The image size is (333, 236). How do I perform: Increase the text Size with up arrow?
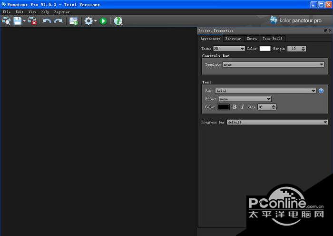pyautogui.click(x=274, y=105)
